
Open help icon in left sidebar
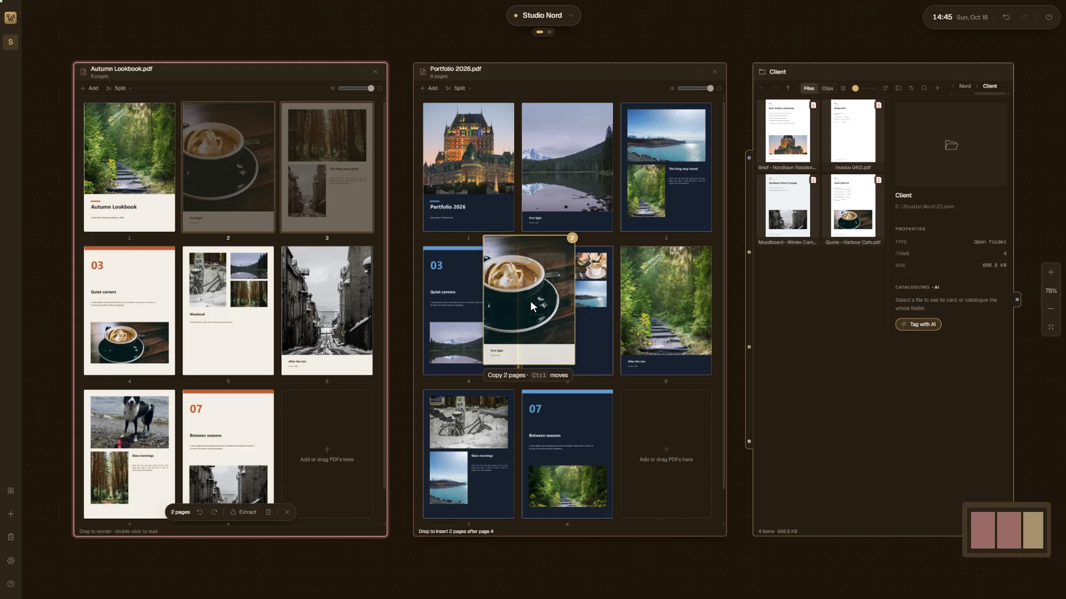coord(11,584)
